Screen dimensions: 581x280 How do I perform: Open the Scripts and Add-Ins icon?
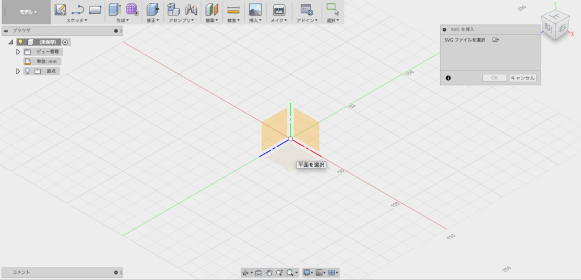click(307, 10)
